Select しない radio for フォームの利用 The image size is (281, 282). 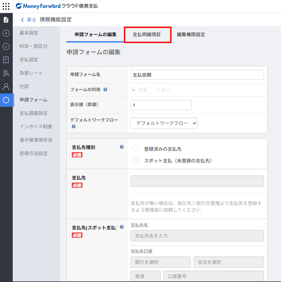pos(152,90)
